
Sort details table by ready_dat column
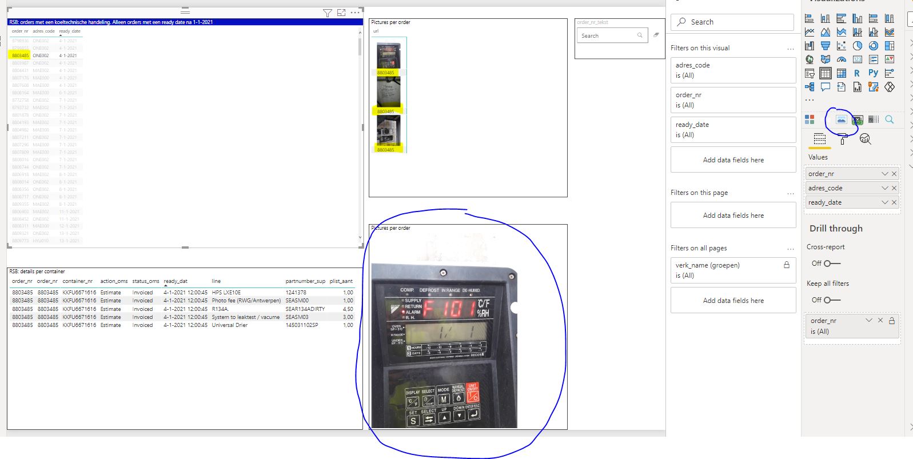point(176,281)
